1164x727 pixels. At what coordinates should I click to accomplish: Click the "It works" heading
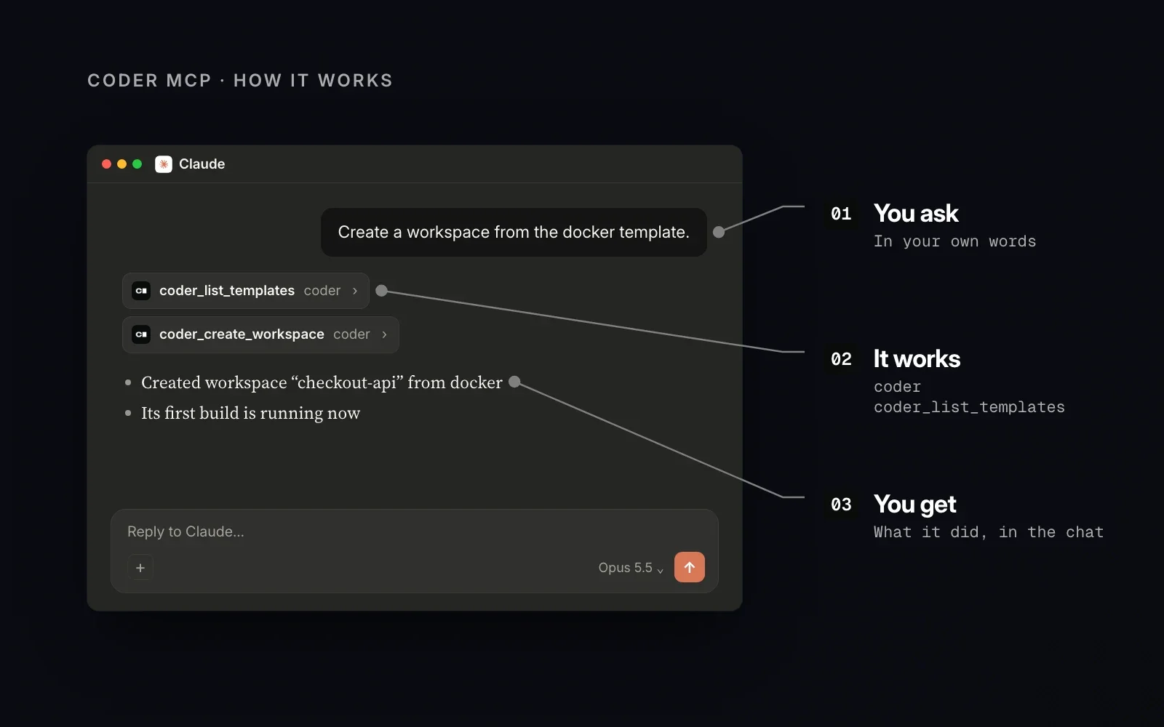point(917,359)
